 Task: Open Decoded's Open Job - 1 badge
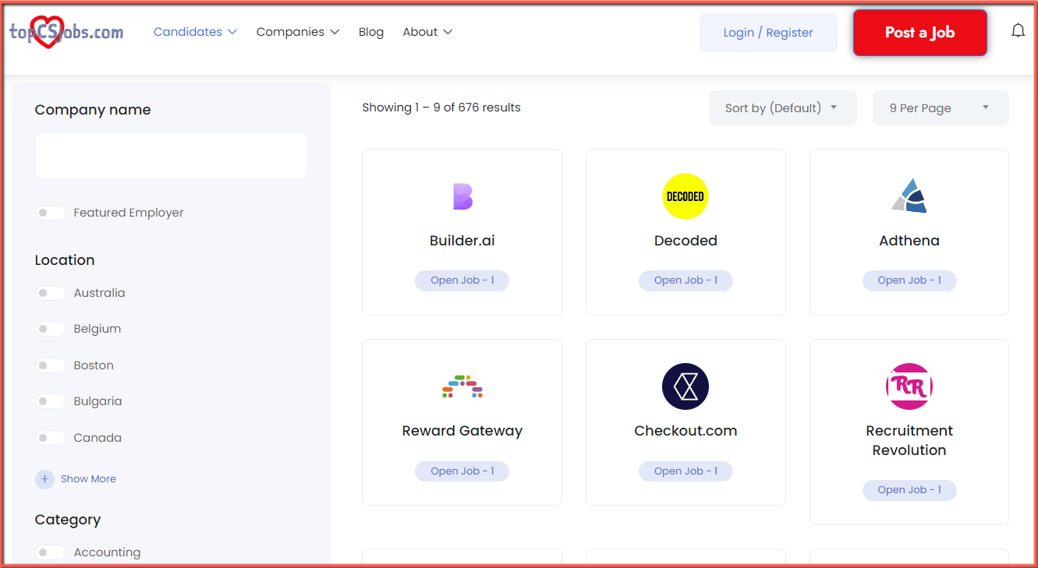pyautogui.click(x=686, y=280)
